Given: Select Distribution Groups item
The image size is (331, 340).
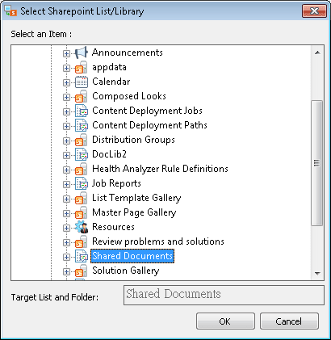Looking at the screenshot, I should click(133, 140).
